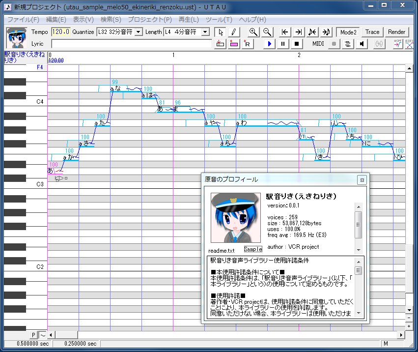Insert a rest with the +R icon
Viewport: 418px width, 352px height.
pyautogui.click(x=247, y=44)
